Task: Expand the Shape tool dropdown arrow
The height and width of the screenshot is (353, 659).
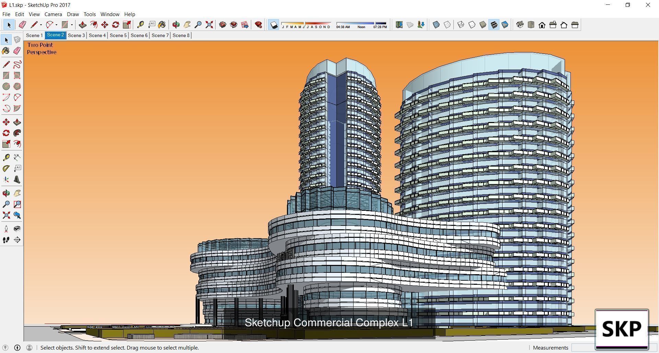Action: click(x=72, y=25)
